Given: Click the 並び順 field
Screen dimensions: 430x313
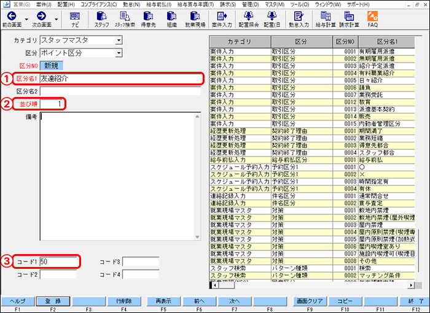Looking at the screenshot, I should [x=52, y=104].
